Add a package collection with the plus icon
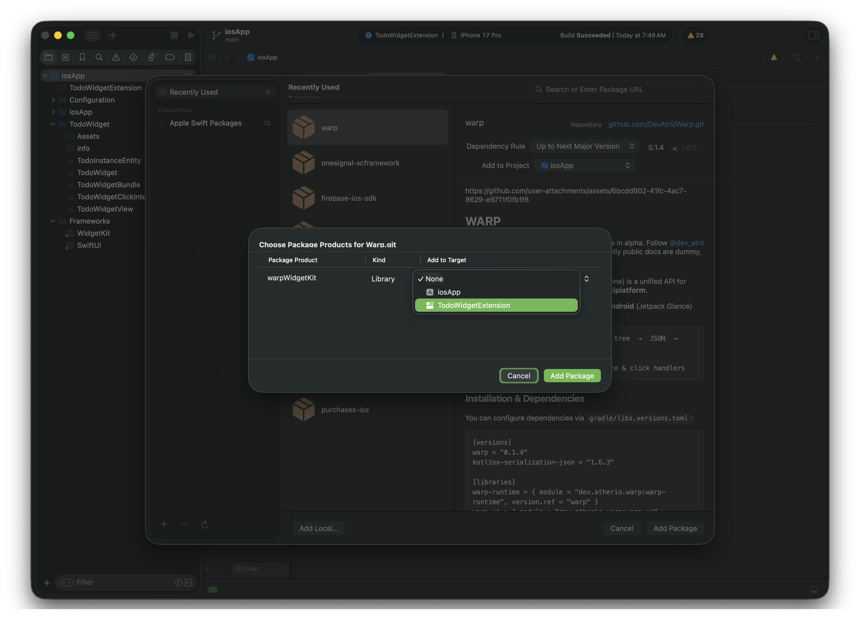The width and height of the screenshot is (860, 640). (x=164, y=525)
